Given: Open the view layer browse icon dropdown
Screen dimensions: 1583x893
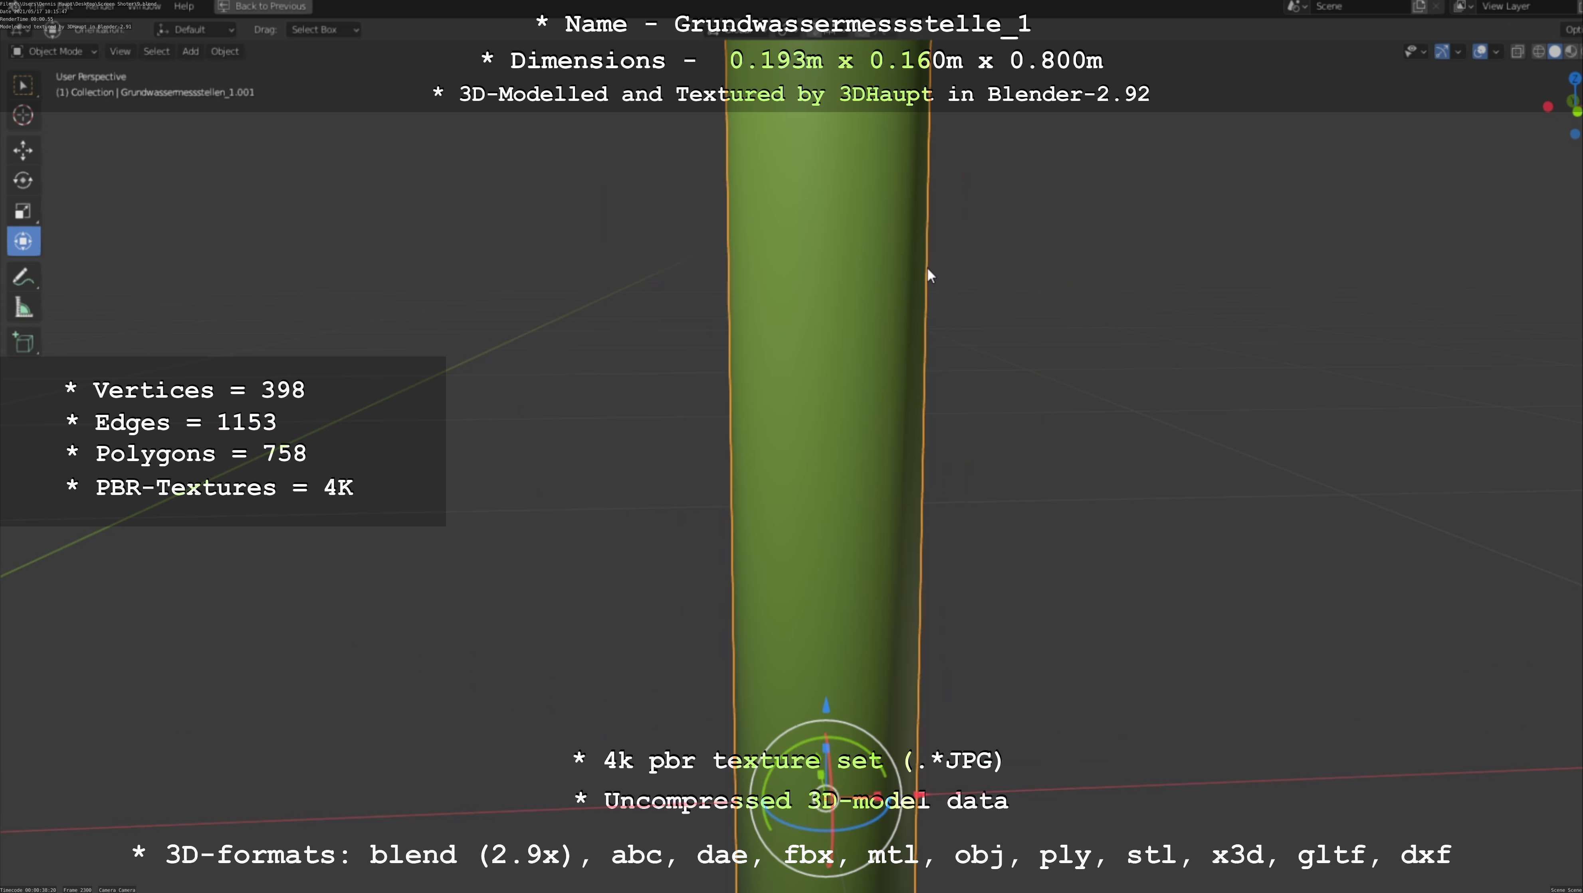Looking at the screenshot, I should [1464, 6].
